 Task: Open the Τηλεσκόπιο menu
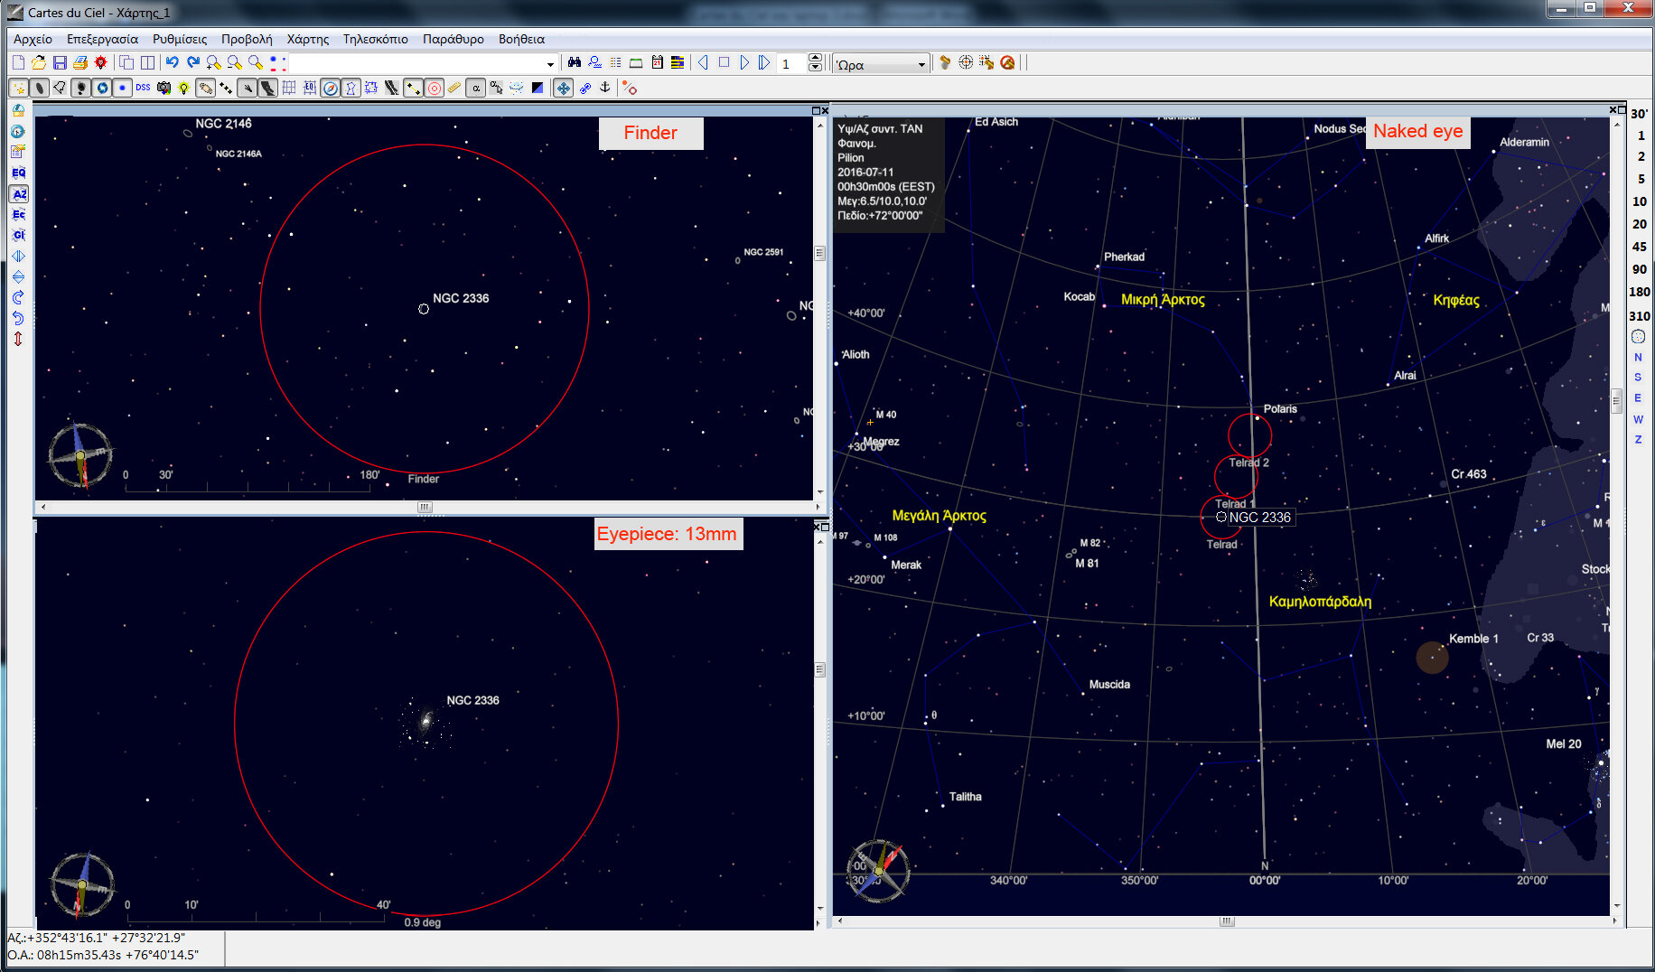point(375,39)
